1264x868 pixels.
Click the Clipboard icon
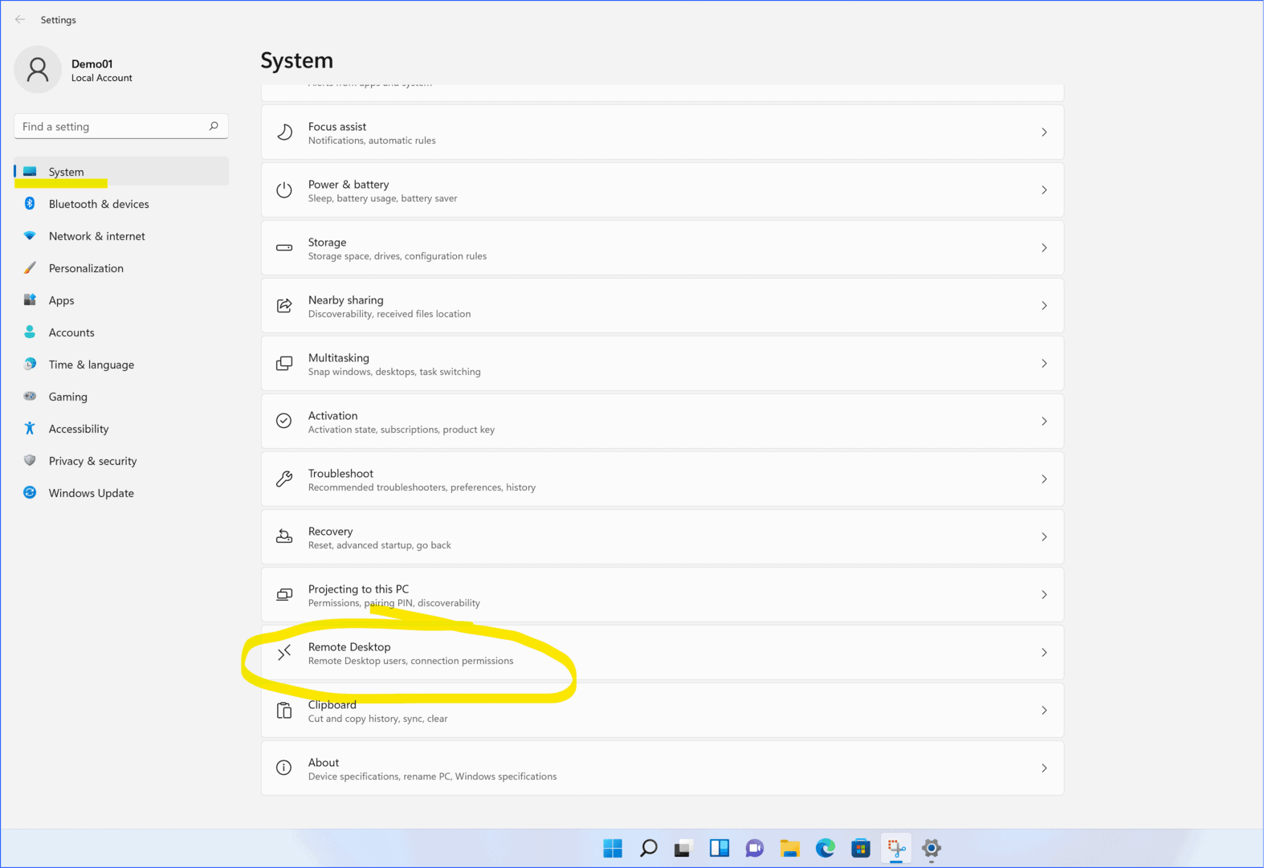284,711
